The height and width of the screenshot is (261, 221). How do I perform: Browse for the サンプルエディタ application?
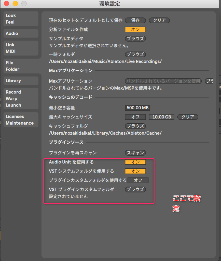point(135,39)
